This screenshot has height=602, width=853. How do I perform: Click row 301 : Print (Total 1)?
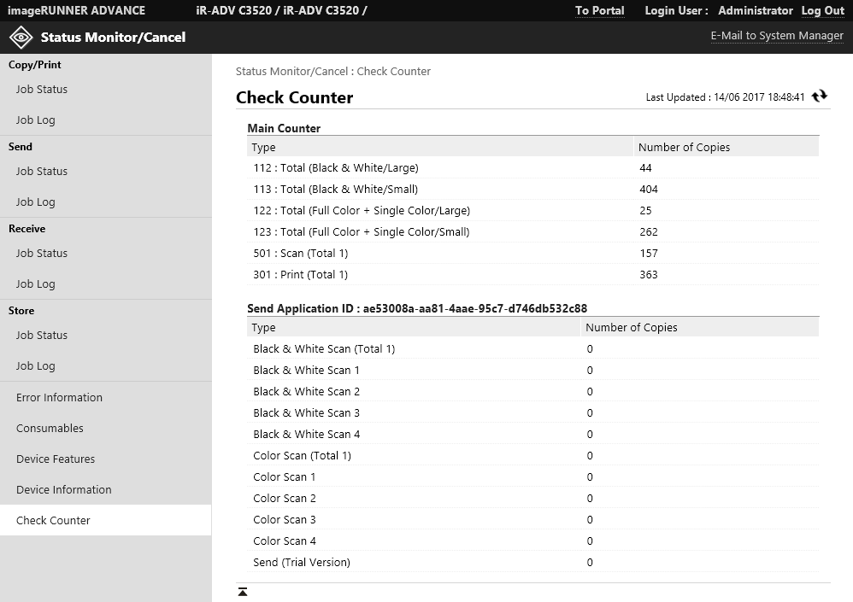[x=533, y=274]
